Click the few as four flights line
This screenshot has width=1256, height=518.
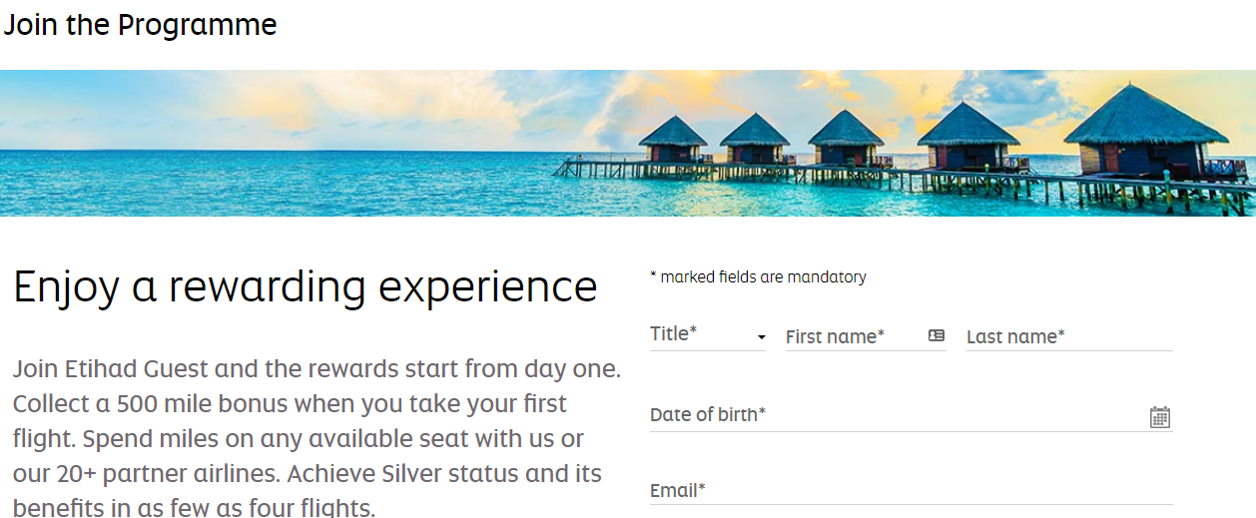[194, 507]
